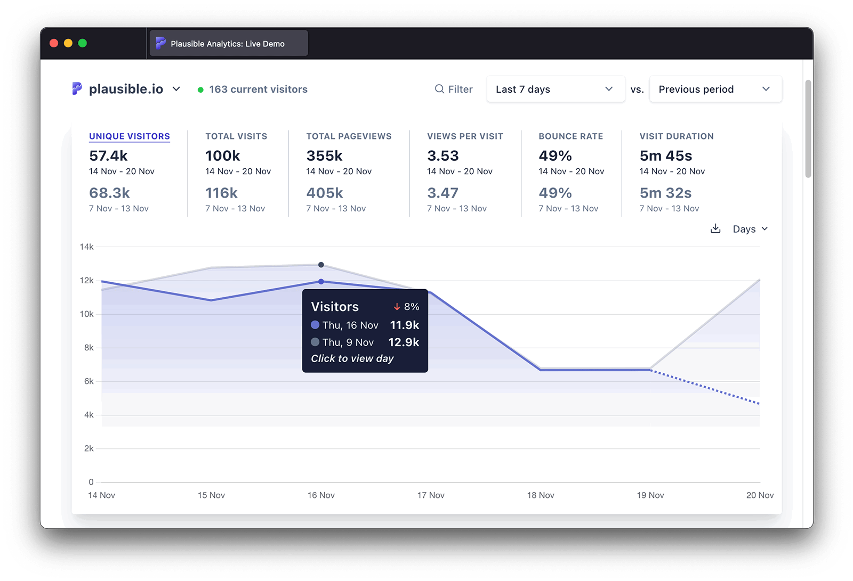Open the Last 7 days period dropdown
Image resolution: width=853 pixels, height=581 pixels.
(x=555, y=89)
